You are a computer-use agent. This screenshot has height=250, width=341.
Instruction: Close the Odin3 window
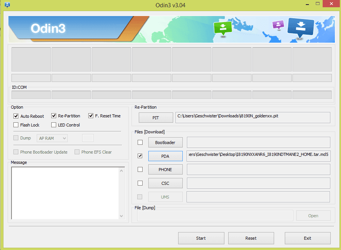click(331, 4)
